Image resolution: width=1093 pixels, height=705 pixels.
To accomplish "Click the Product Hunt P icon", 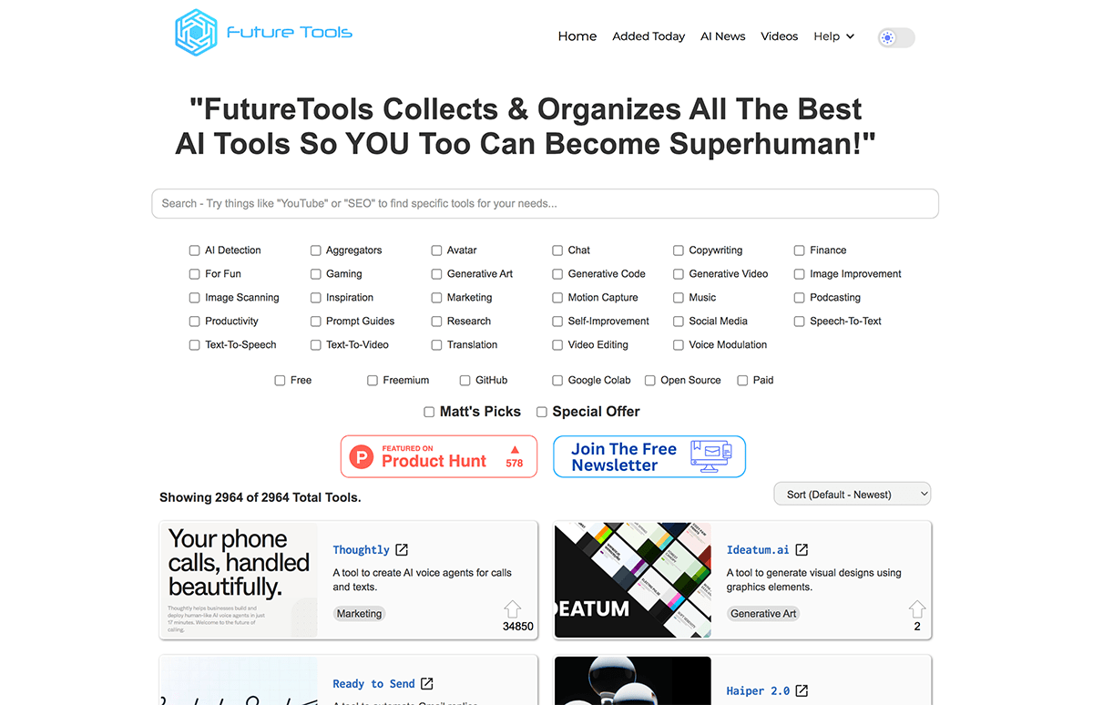I will 362,455.
